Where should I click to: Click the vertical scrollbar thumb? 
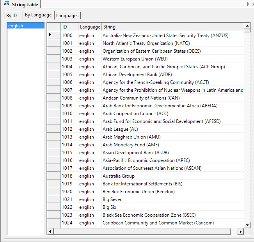(247, 30)
